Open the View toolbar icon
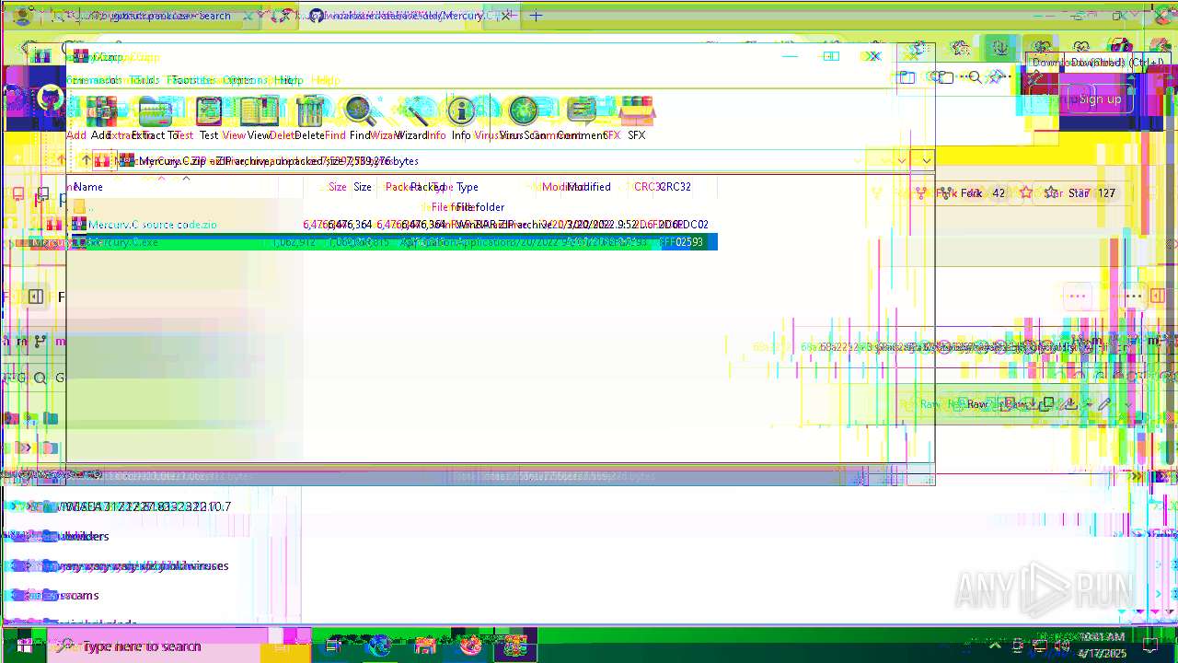 tap(259, 118)
